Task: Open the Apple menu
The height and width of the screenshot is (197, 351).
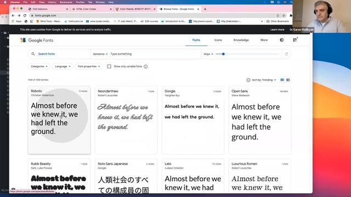Action: tap(5, 2)
